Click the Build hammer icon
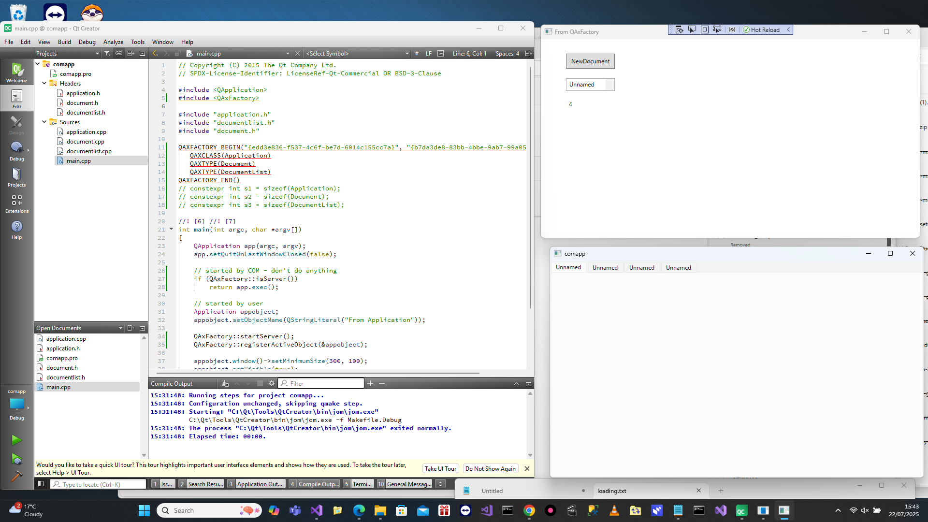Viewport: 928px width, 522px height. pos(16,477)
